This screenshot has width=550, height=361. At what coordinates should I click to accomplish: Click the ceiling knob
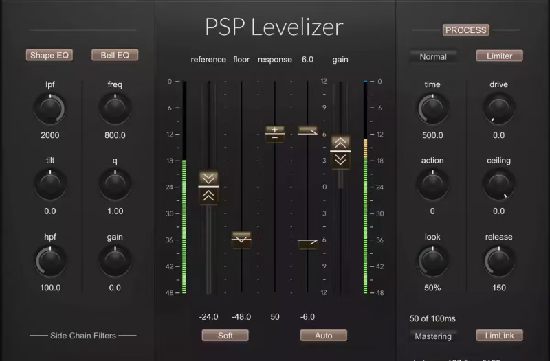coord(499,185)
